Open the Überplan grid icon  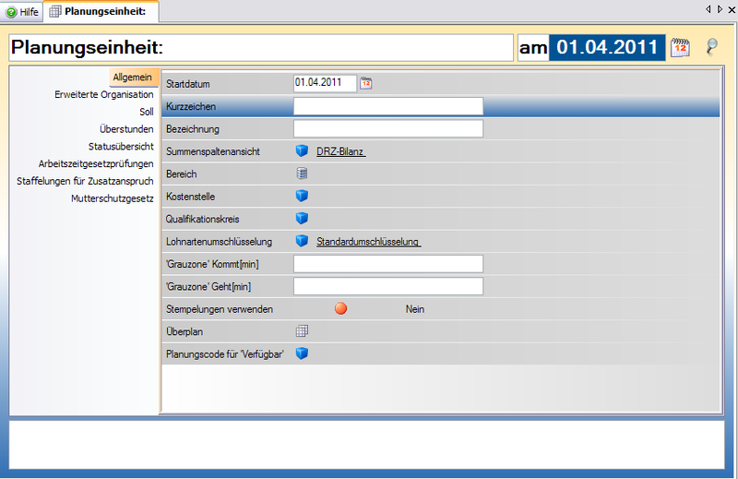pyautogui.click(x=302, y=331)
